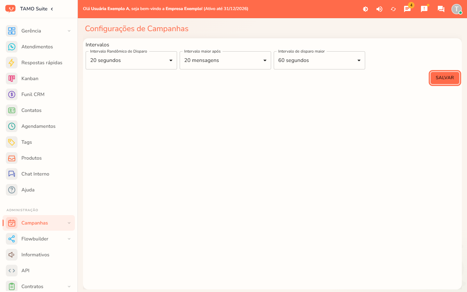Click the Chat Interno icon
This screenshot has height=292, width=467.
tap(12, 174)
